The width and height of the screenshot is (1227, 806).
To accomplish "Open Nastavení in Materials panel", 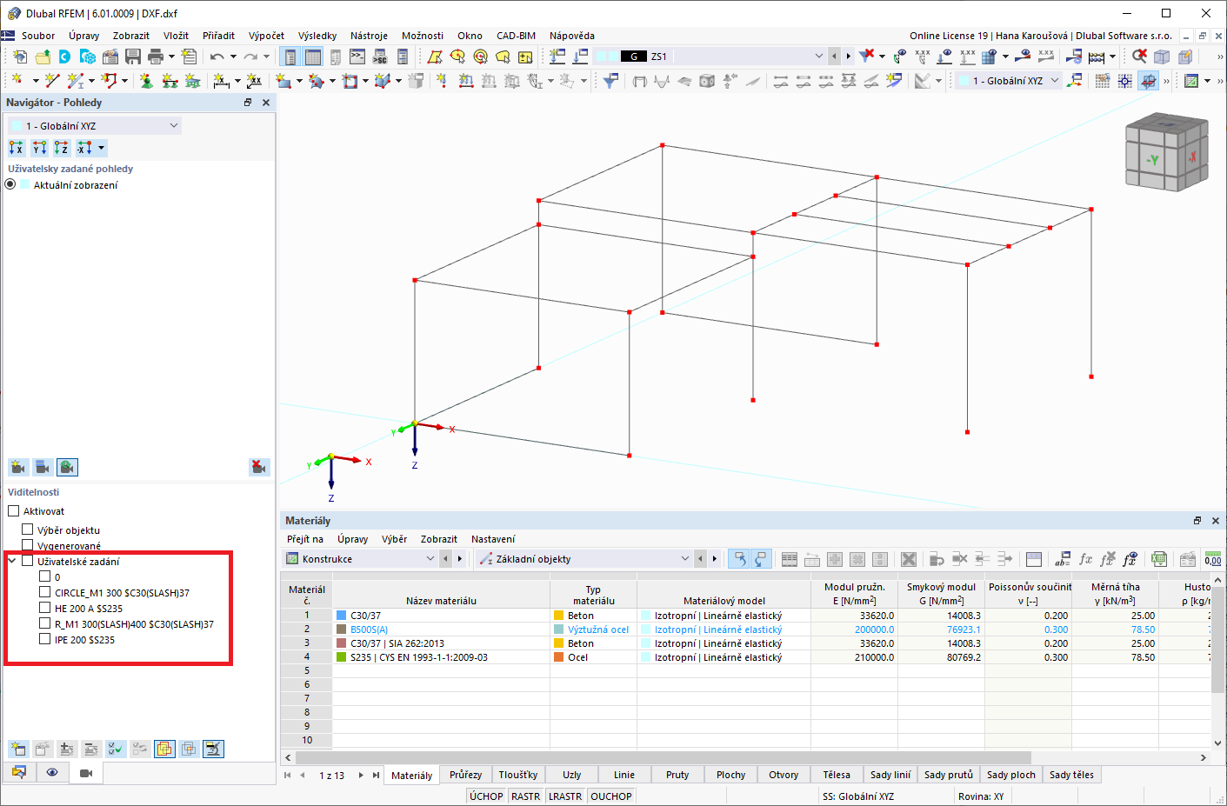I will coord(493,539).
